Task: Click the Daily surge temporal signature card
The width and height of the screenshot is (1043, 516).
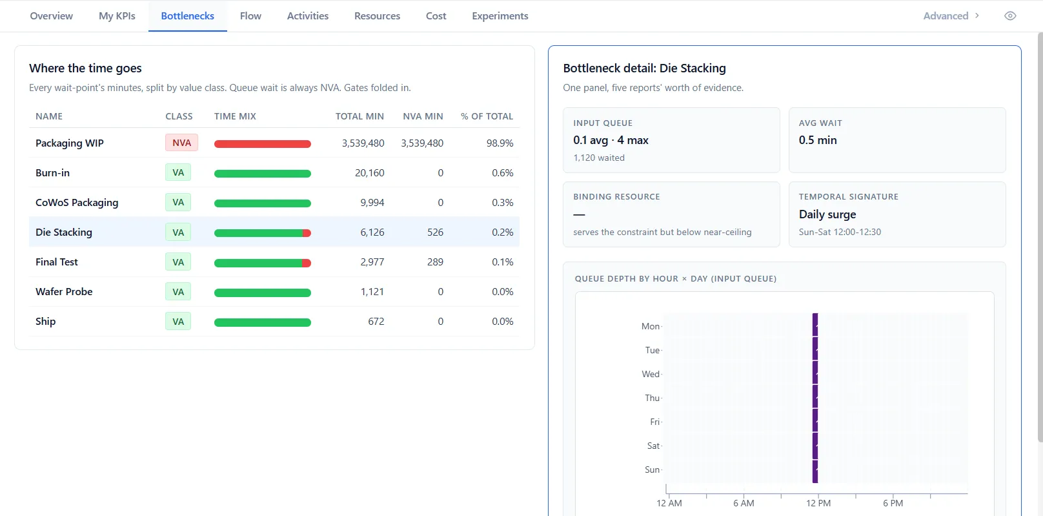Action: (x=897, y=214)
